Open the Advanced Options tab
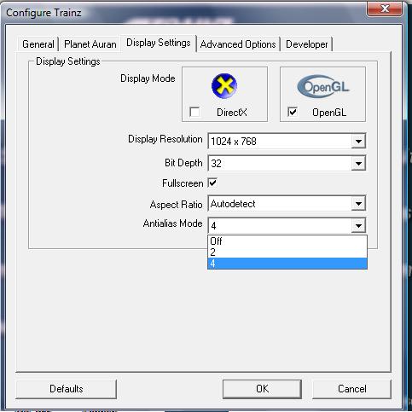 [238, 44]
